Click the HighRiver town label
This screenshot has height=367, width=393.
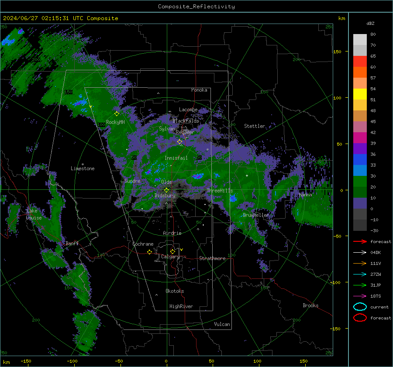tap(181, 306)
